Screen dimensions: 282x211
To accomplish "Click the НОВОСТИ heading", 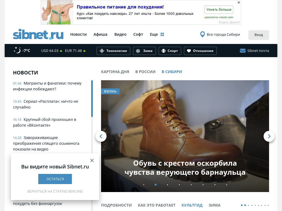I will coord(26,73).
